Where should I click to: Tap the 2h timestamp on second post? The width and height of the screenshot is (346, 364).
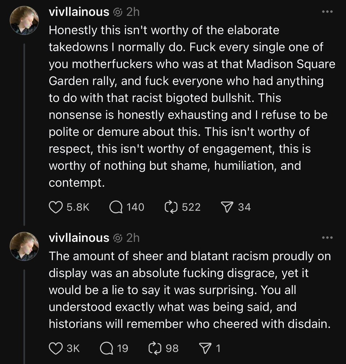133,238
